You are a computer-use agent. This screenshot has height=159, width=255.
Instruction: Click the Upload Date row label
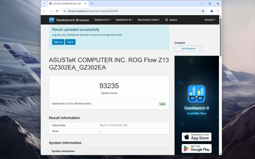point(59,125)
